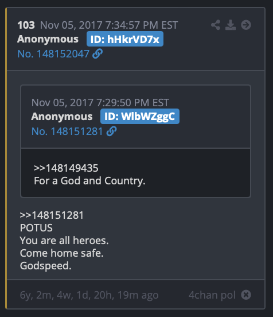
Task: Click the quoted post 7:29:50 PM timestamp
Action: 100,103
